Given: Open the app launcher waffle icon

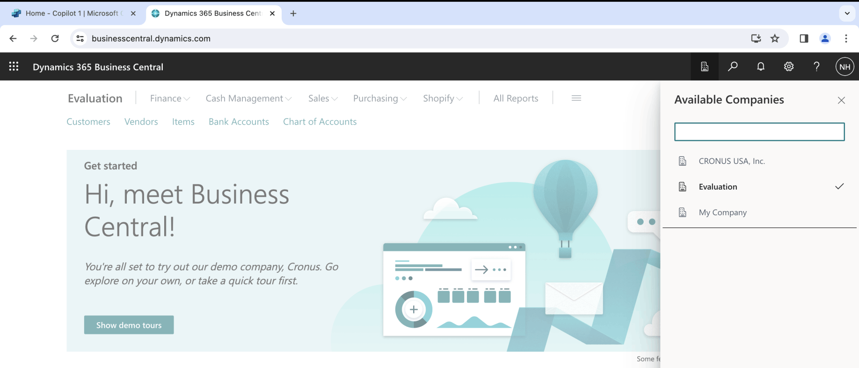Looking at the screenshot, I should pyautogui.click(x=14, y=67).
